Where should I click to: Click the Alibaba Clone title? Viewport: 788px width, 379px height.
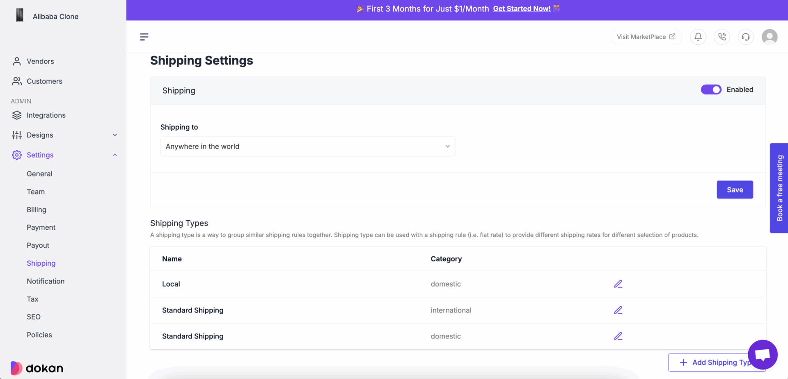click(x=55, y=16)
